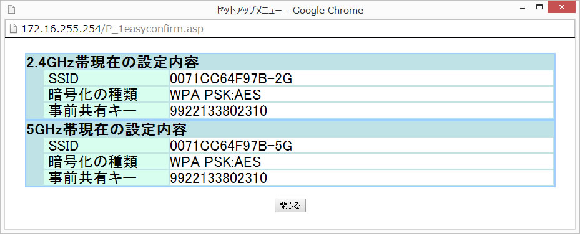
Task: Click the 閉じる button
Action: [x=290, y=205]
